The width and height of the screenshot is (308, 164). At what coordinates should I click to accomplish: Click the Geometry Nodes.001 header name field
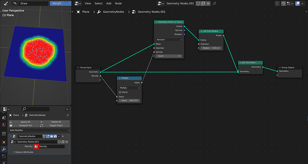[180, 4]
